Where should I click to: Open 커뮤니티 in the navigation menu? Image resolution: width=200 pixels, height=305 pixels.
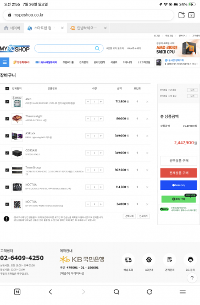pyautogui.click(x=127, y=62)
